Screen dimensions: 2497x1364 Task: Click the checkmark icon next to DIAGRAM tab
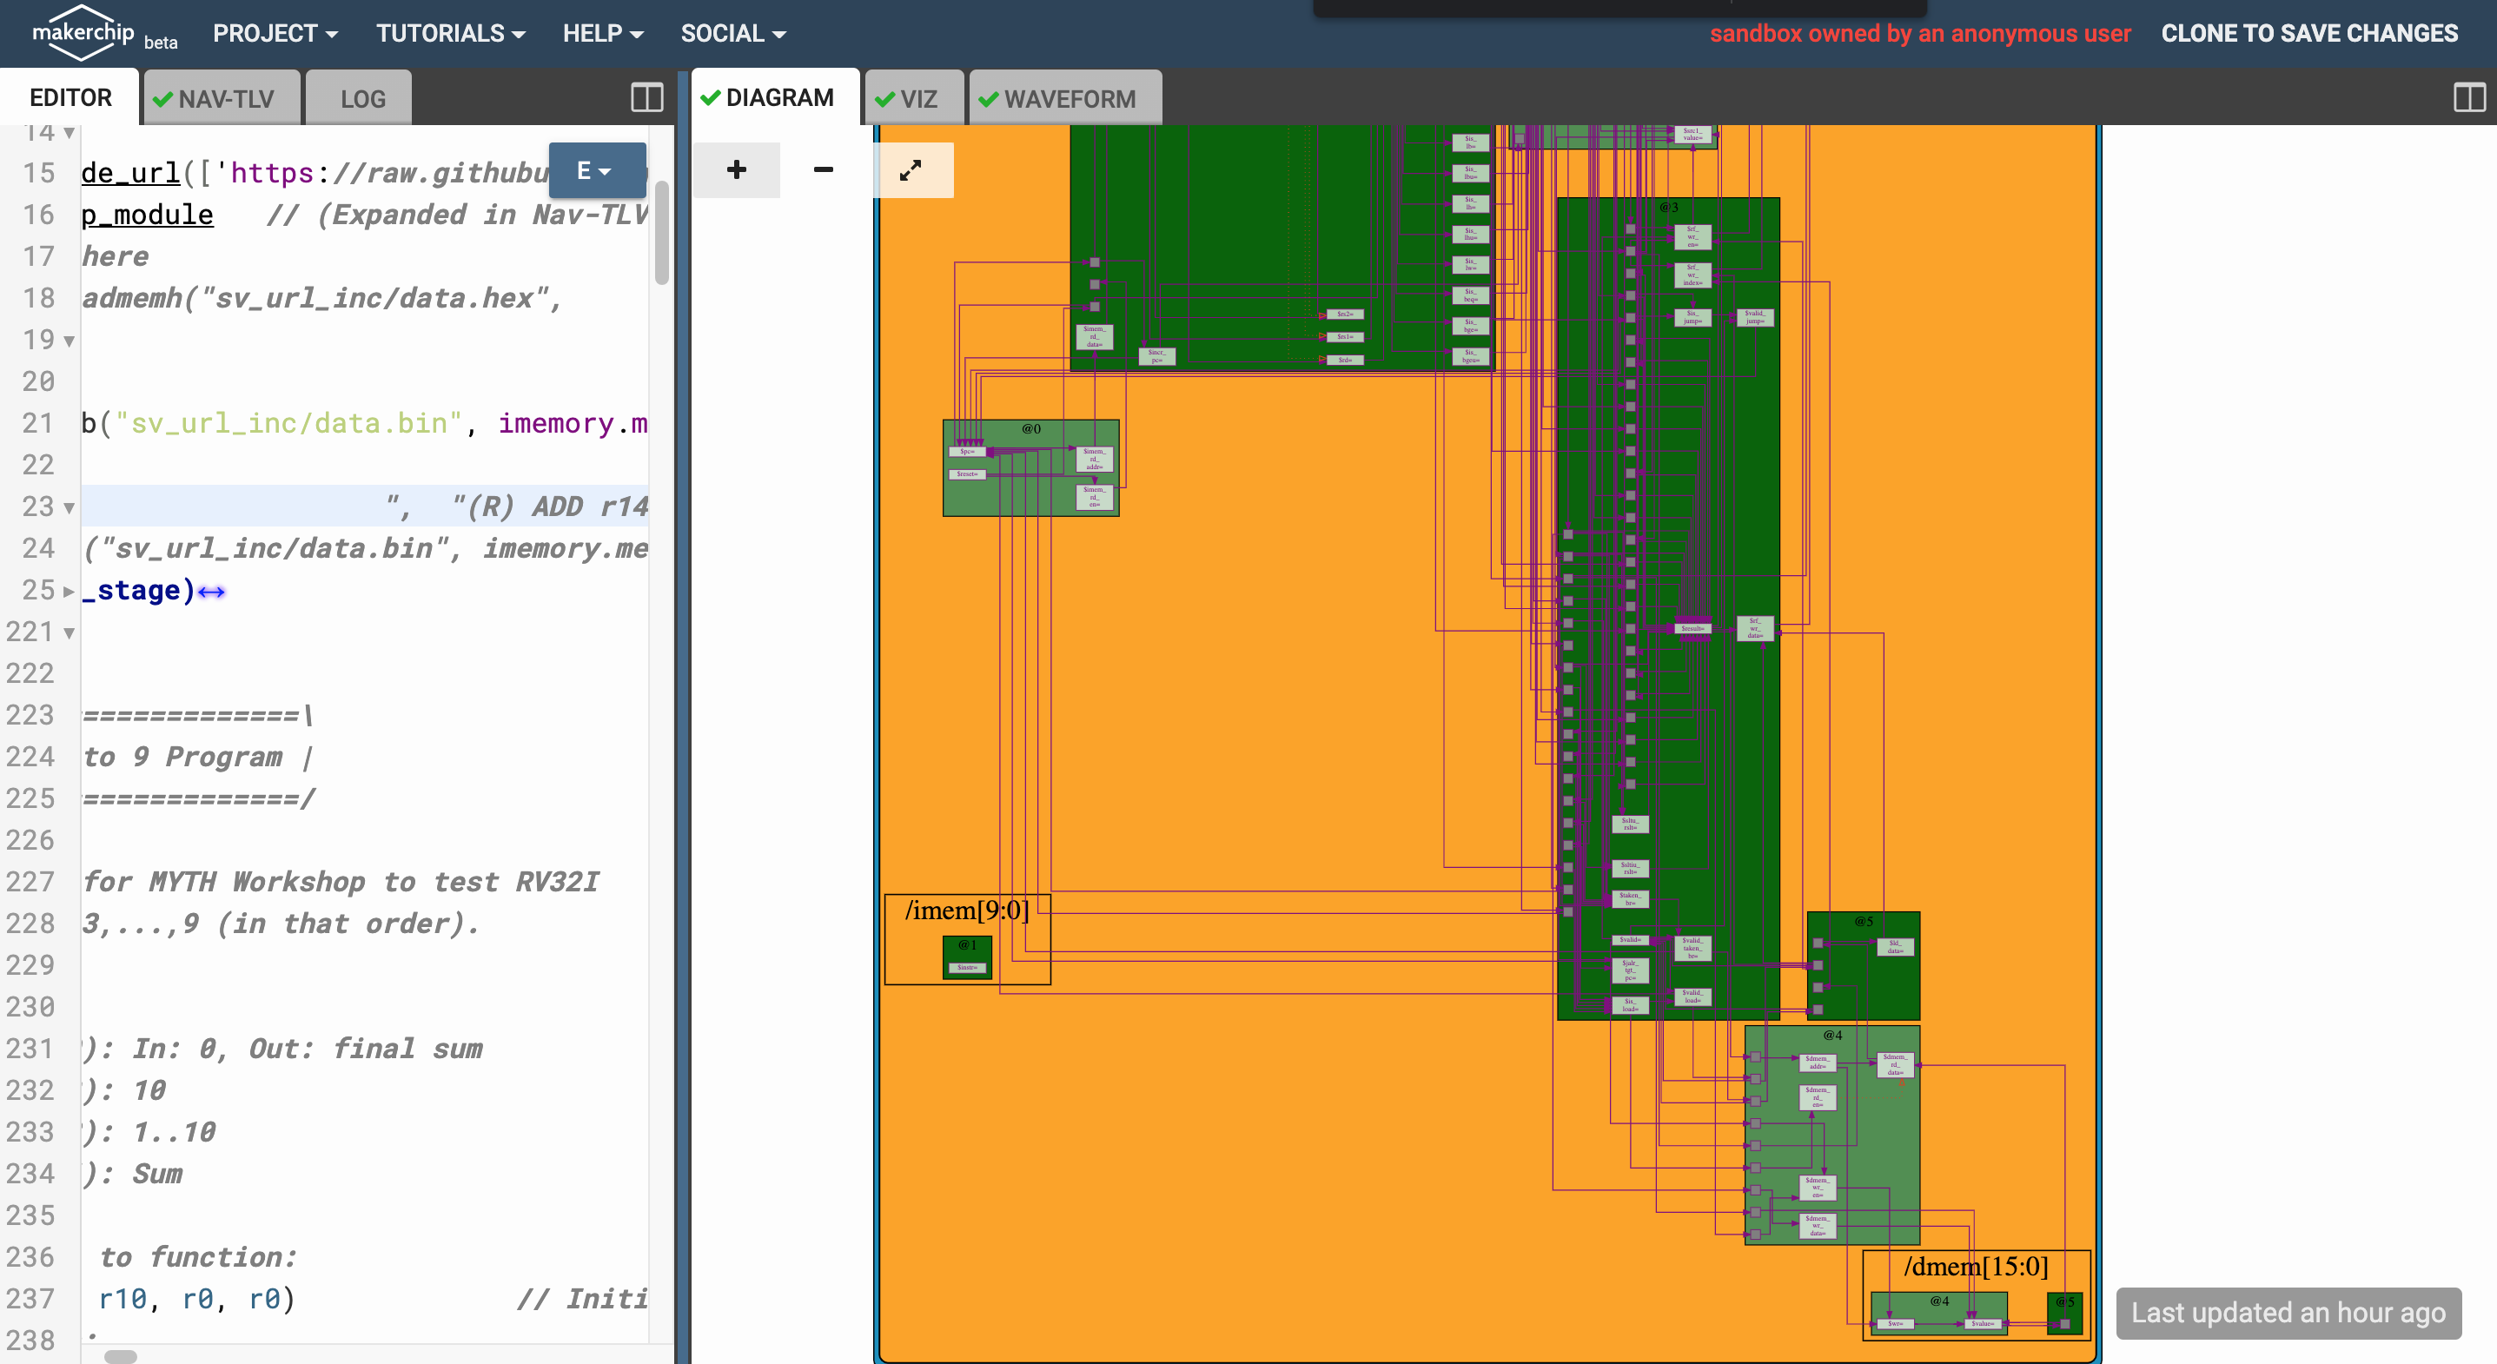click(713, 97)
